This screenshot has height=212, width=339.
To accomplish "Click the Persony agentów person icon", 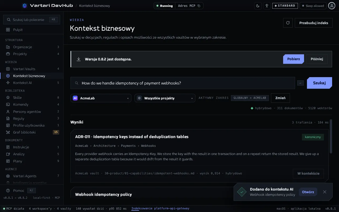I will tap(8, 112).
